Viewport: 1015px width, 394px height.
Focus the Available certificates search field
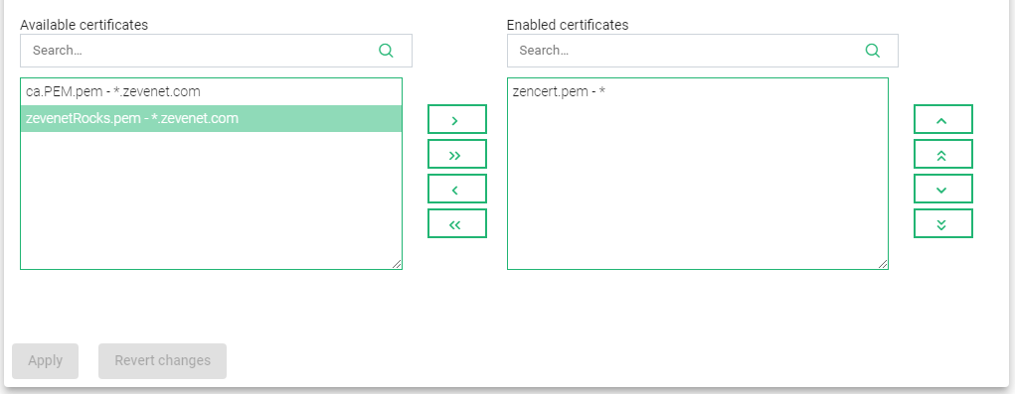216,51
